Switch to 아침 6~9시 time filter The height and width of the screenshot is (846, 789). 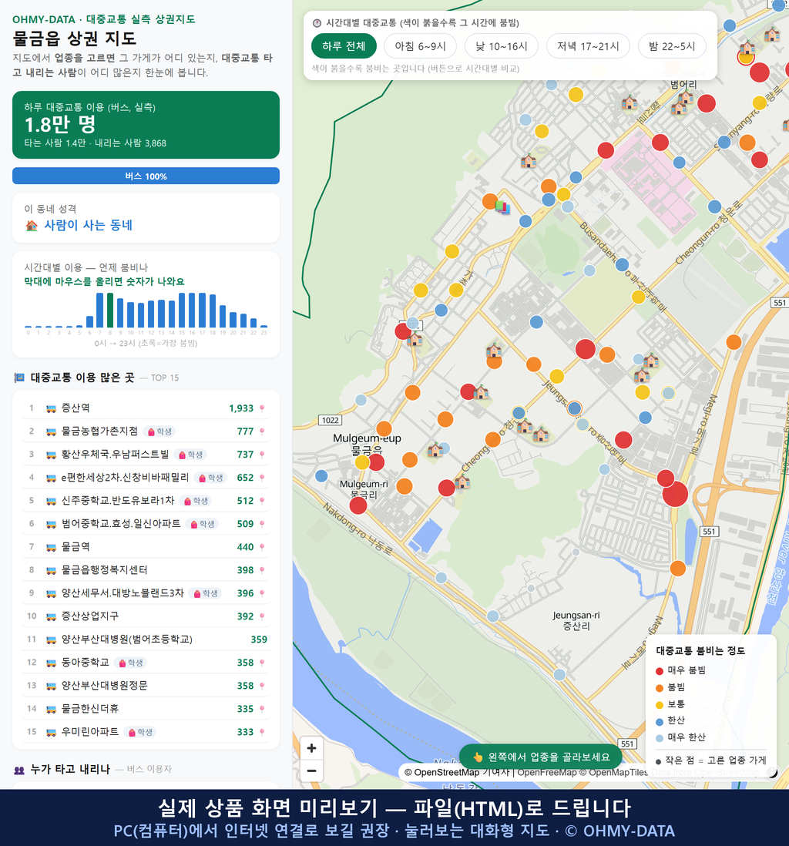click(421, 46)
